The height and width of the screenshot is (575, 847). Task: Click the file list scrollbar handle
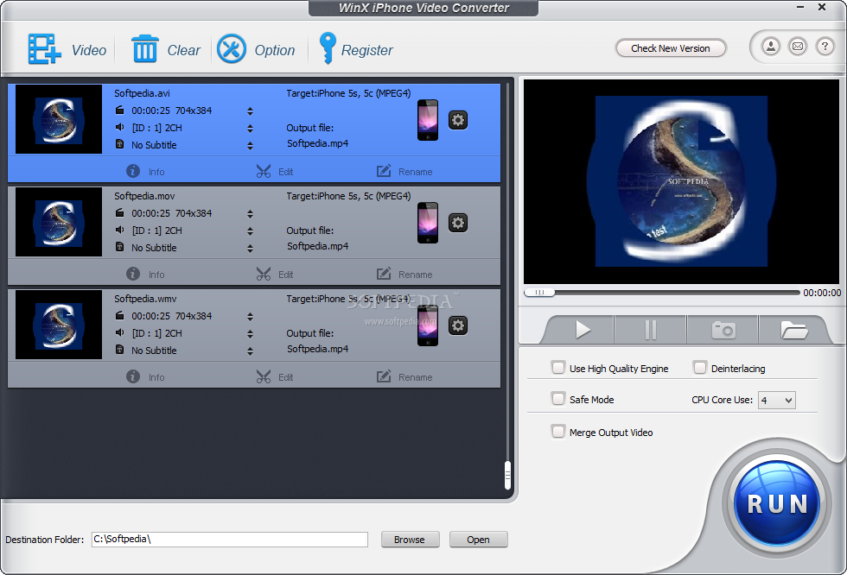tap(507, 475)
